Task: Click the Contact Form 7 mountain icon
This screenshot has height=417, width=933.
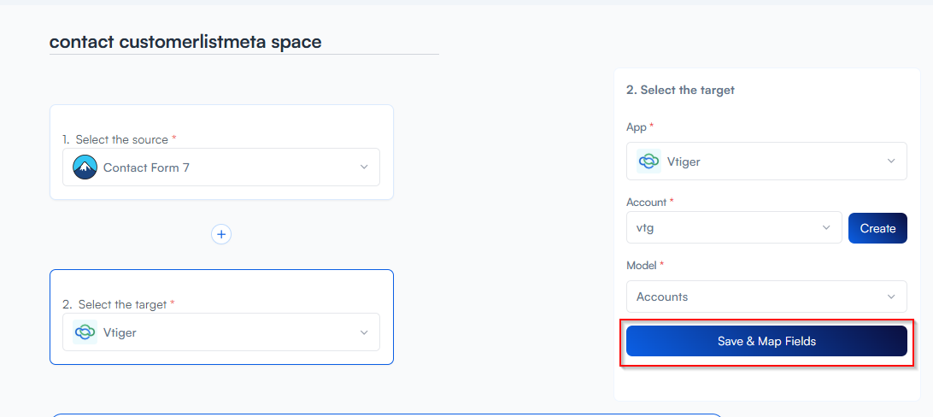Action: (85, 167)
